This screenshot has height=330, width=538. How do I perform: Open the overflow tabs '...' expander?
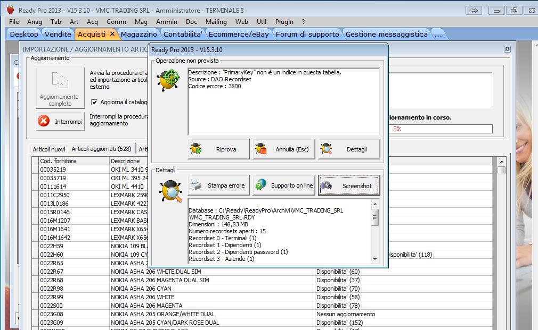point(438,34)
